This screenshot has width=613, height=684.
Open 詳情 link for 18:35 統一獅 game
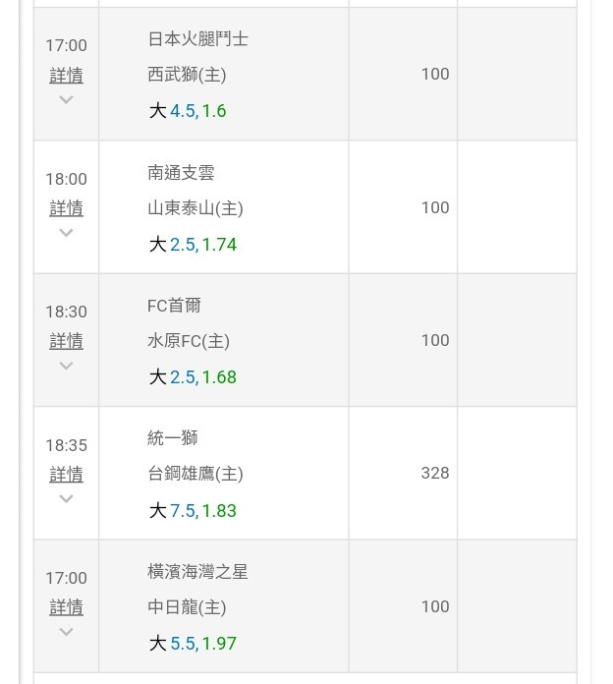66,474
